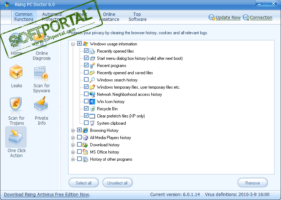The height and width of the screenshot is (200, 281).
Task: Click the Windows usage information flag icon
Action: [85, 44]
